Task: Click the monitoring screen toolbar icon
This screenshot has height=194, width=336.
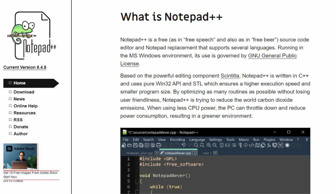Action: point(275,146)
